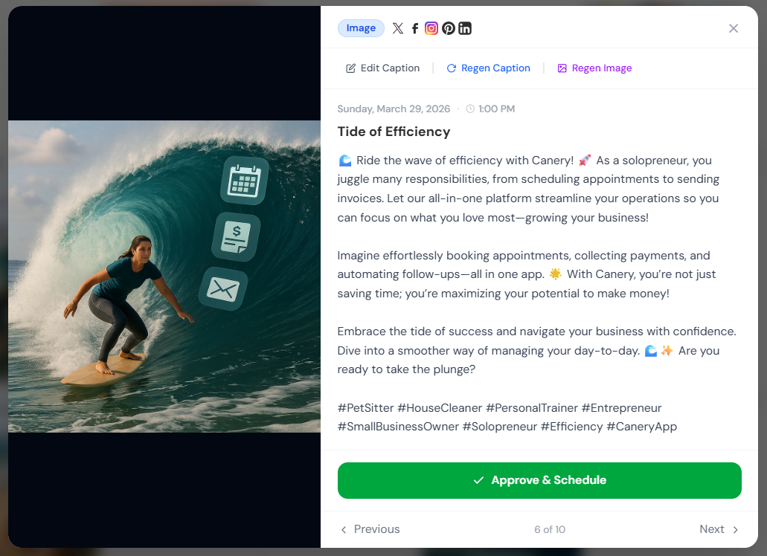Click the Regen Caption refresh icon
The height and width of the screenshot is (556, 767).
pos(451,68)
